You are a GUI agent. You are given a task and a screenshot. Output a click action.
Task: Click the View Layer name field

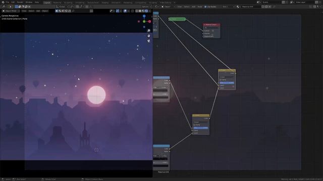click(x=304, y=2)
